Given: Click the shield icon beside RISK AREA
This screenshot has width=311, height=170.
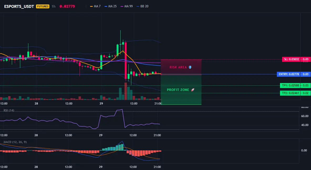Looking at the screenshot, I should point(190,67).
